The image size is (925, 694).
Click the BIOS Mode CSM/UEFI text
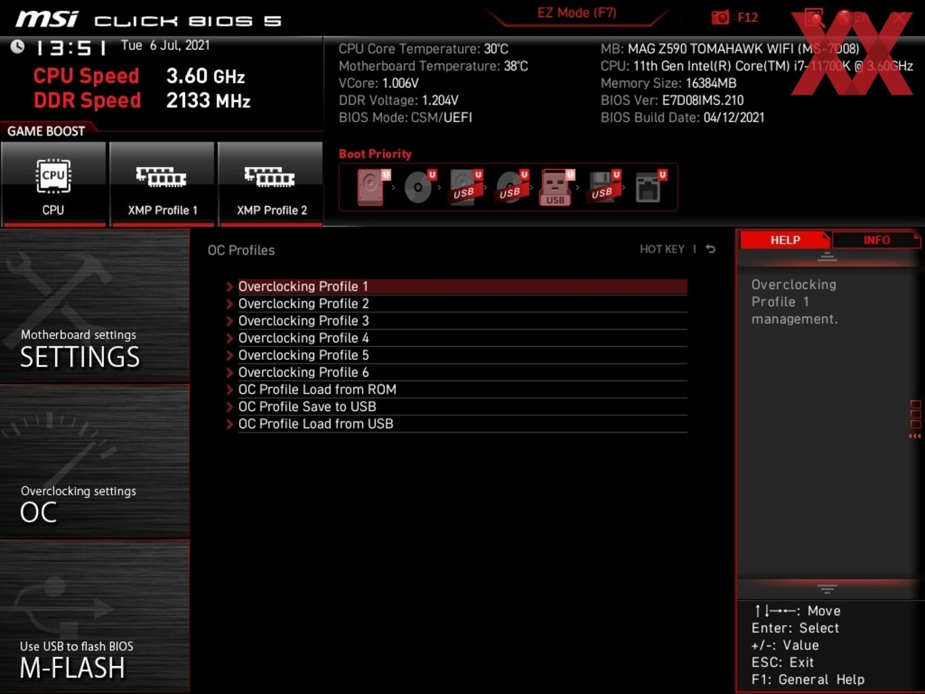(405, 117)
